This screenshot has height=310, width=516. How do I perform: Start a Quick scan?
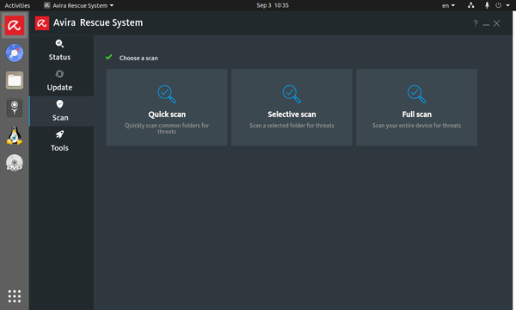tap(167, 107)
